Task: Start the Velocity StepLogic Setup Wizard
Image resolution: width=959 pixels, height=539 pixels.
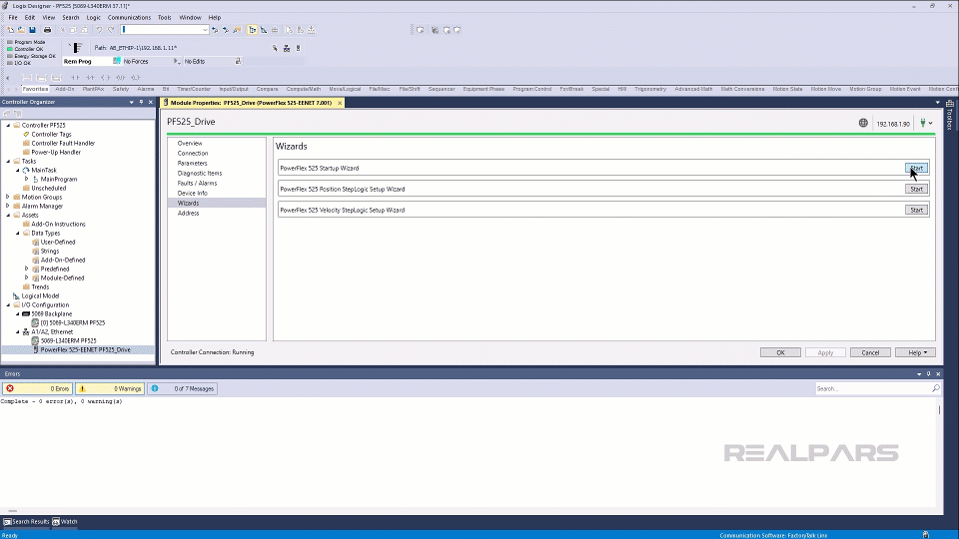Action: pyautogui.click(x=916, y=210)
